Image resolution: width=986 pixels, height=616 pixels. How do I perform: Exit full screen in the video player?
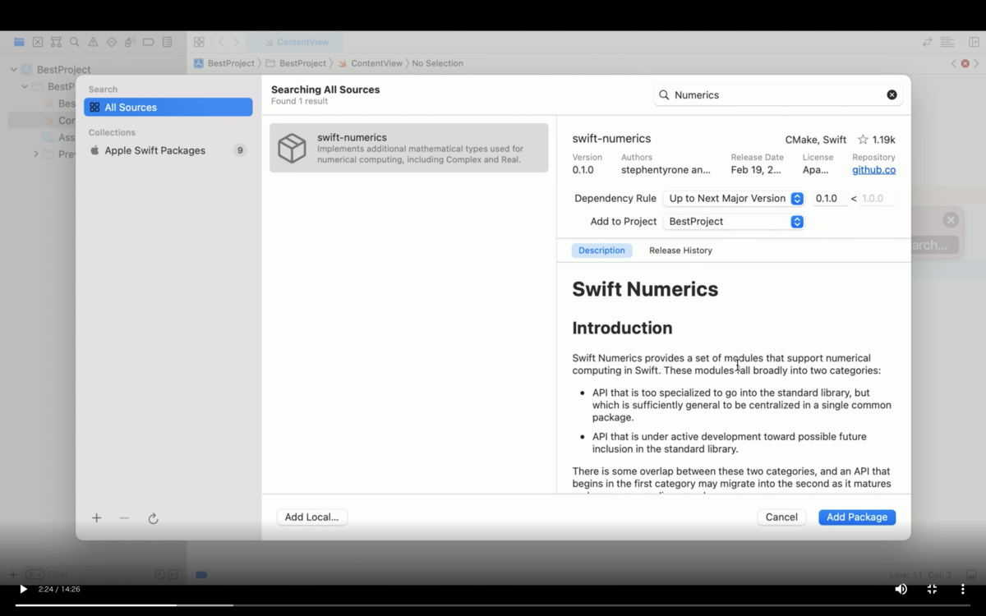click(x=932, y=589)
